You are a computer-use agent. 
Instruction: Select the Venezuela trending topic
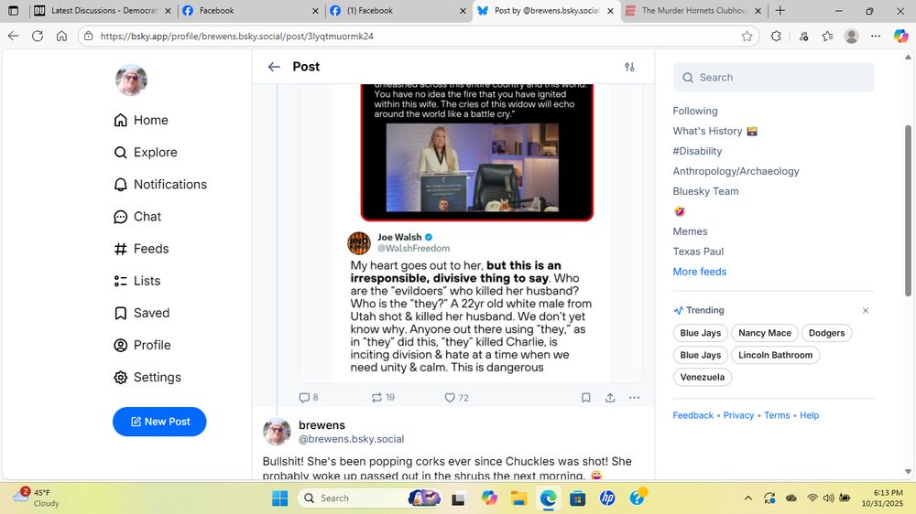point(703,378)
